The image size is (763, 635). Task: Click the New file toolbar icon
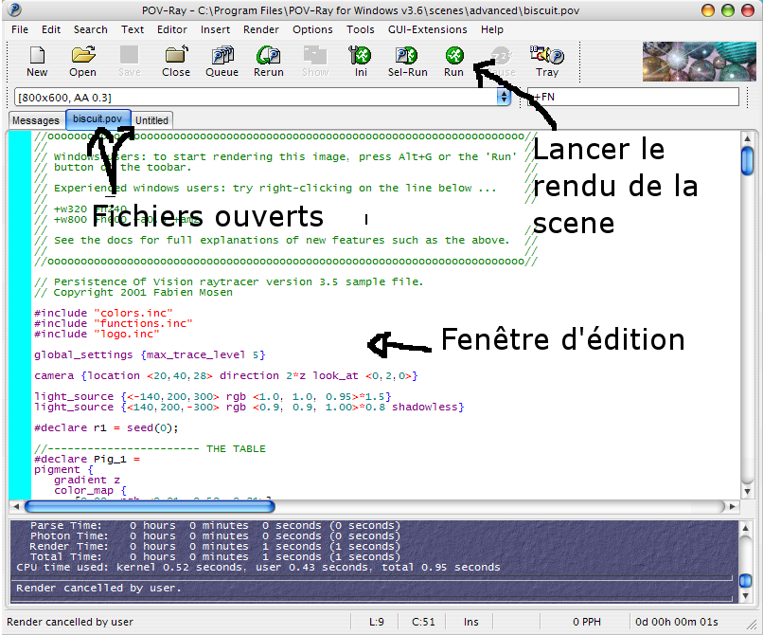pos(37,60)
